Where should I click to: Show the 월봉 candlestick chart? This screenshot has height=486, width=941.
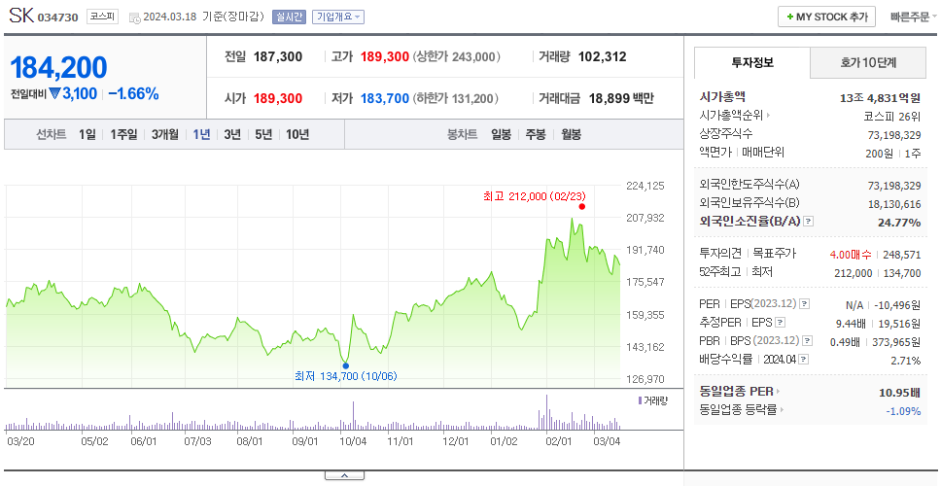click(572, 134)
